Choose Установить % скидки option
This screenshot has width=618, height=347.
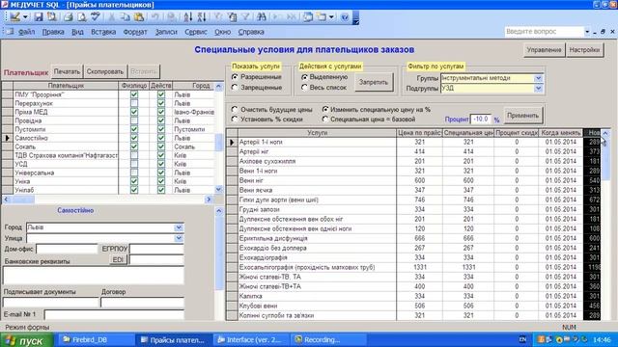pyautogui.click(x=235, y=119)
